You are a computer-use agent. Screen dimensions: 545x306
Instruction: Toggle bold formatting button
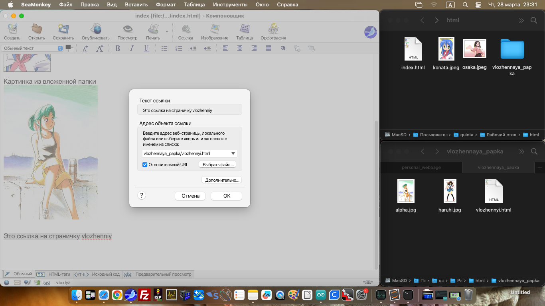[x=118, y=48]
